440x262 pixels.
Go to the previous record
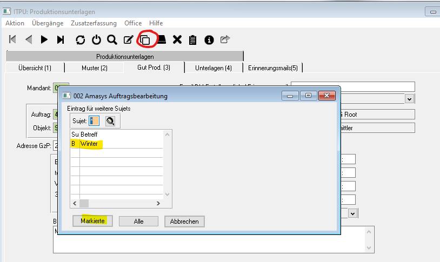point(29,39)
